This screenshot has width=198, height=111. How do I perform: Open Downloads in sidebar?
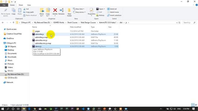pos(12,57)
